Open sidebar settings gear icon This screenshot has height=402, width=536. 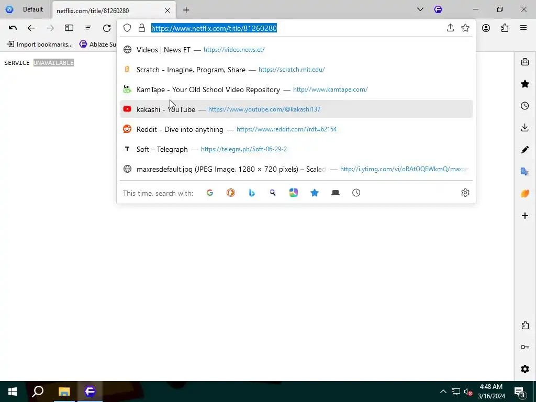pos(525,369)
